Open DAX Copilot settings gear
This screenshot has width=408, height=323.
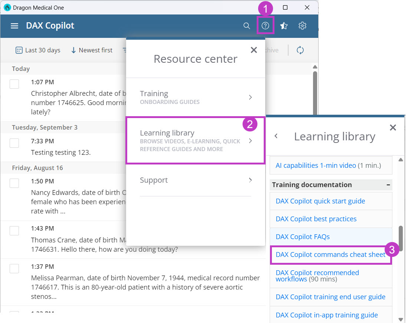click(x=302, y=26)
